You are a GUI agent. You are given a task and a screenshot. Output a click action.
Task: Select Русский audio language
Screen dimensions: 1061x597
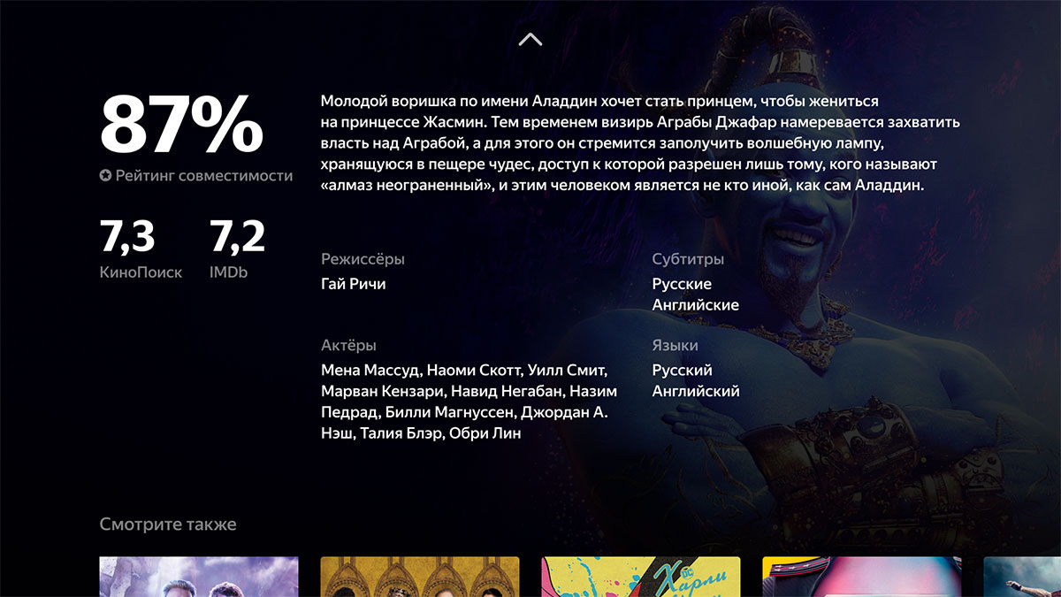682,370
